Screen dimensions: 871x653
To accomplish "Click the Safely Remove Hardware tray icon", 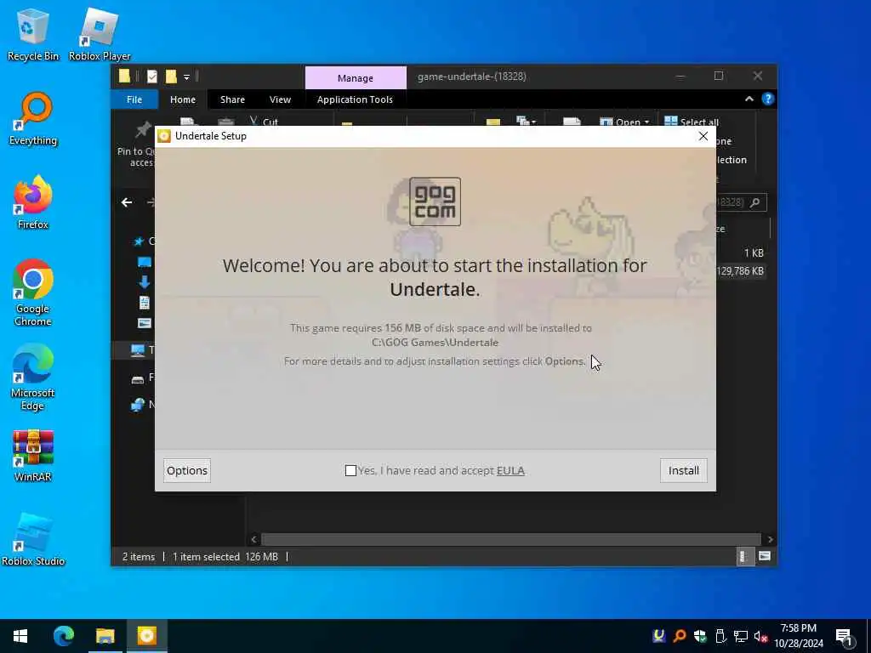I will (x=720, y=636).
